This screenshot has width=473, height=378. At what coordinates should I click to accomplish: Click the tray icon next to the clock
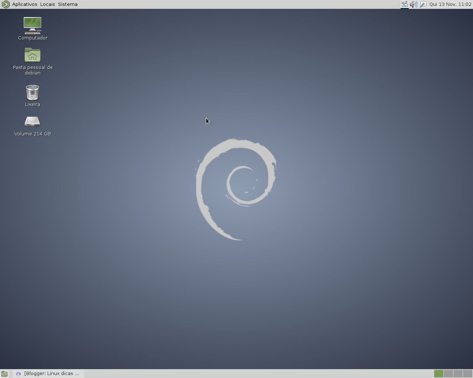tap(422, 4)
